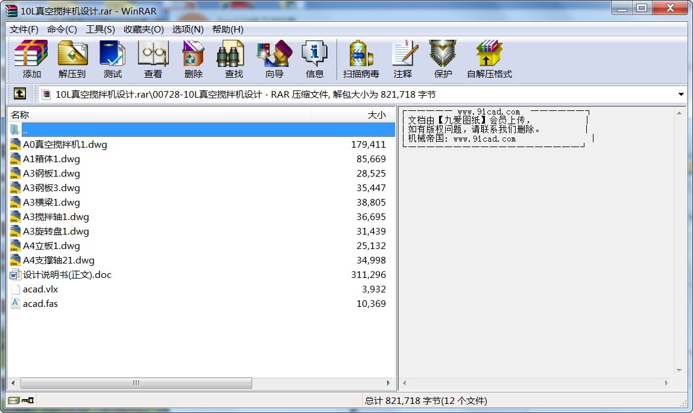Expand the address bar path dropdown
The width and height of the screenshot is (693, 413).
point(680,94)
